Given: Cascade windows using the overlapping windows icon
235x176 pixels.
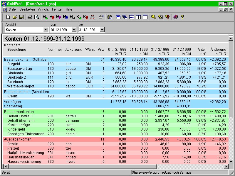Looking at the screenshot, I should [125, 17].
